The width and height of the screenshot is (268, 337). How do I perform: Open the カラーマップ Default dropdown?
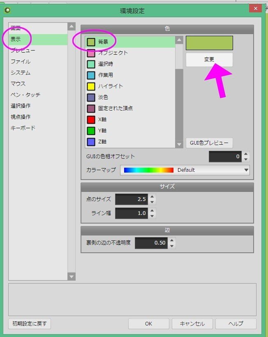tap(185, 170)
